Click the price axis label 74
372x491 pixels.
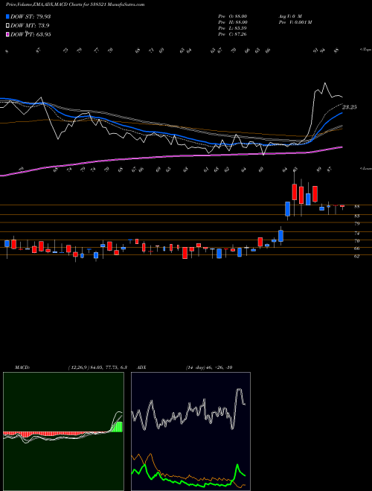(x=357, y=234)
